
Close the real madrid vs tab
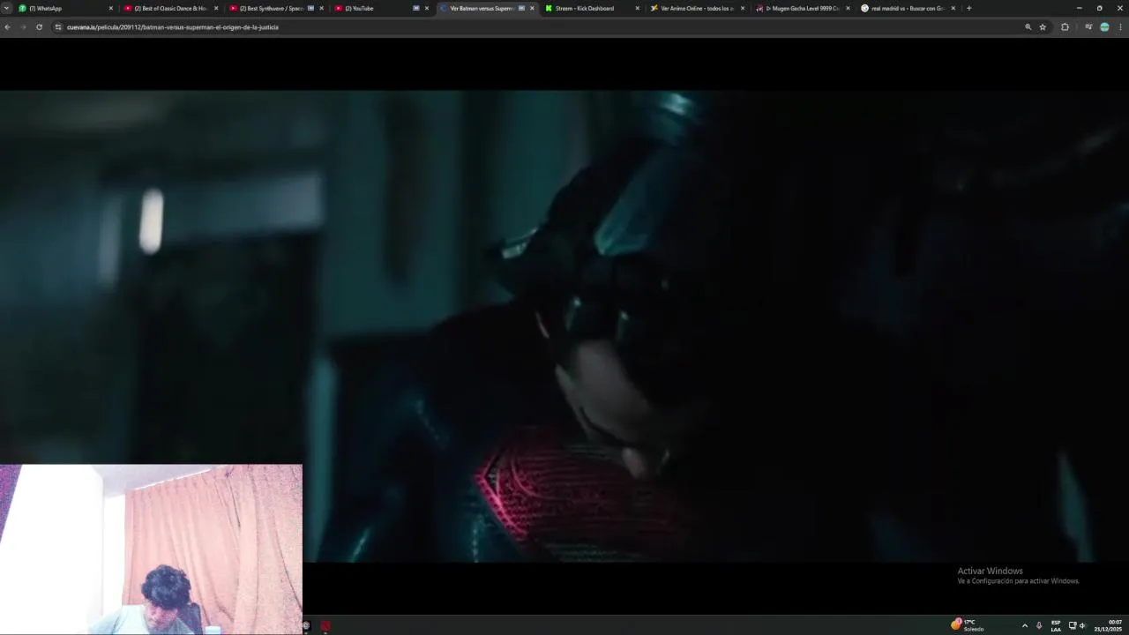pyautogui.click(x=953, y=8)
